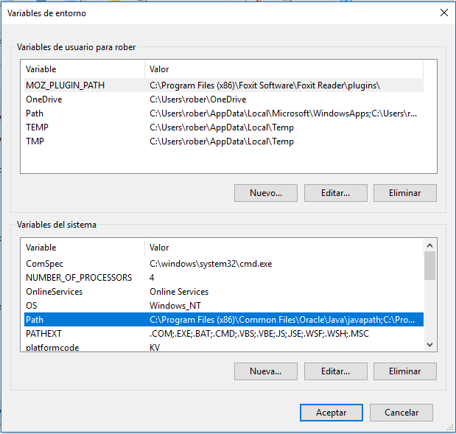The image size is (456, 434).
Task: Click the cmd.exe path value
Action: point(211,264)
